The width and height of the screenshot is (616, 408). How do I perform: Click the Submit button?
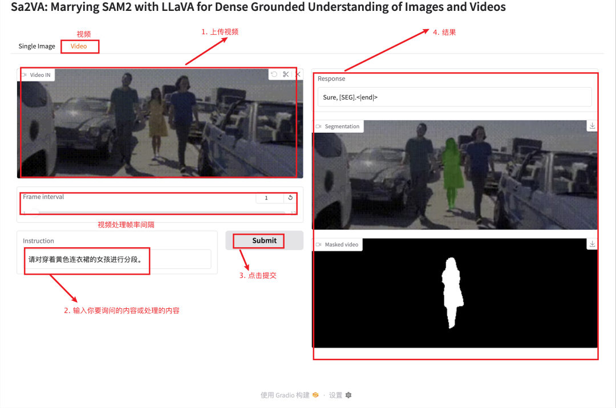265,240
